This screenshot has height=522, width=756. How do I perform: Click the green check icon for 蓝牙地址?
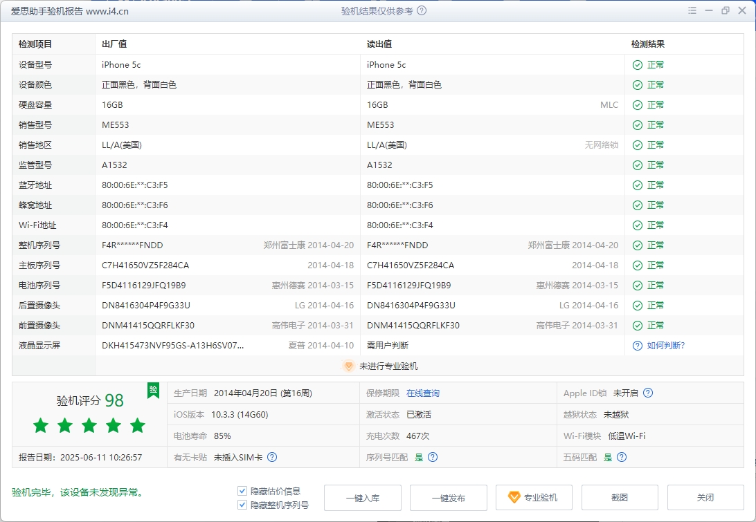pos(638,185)
